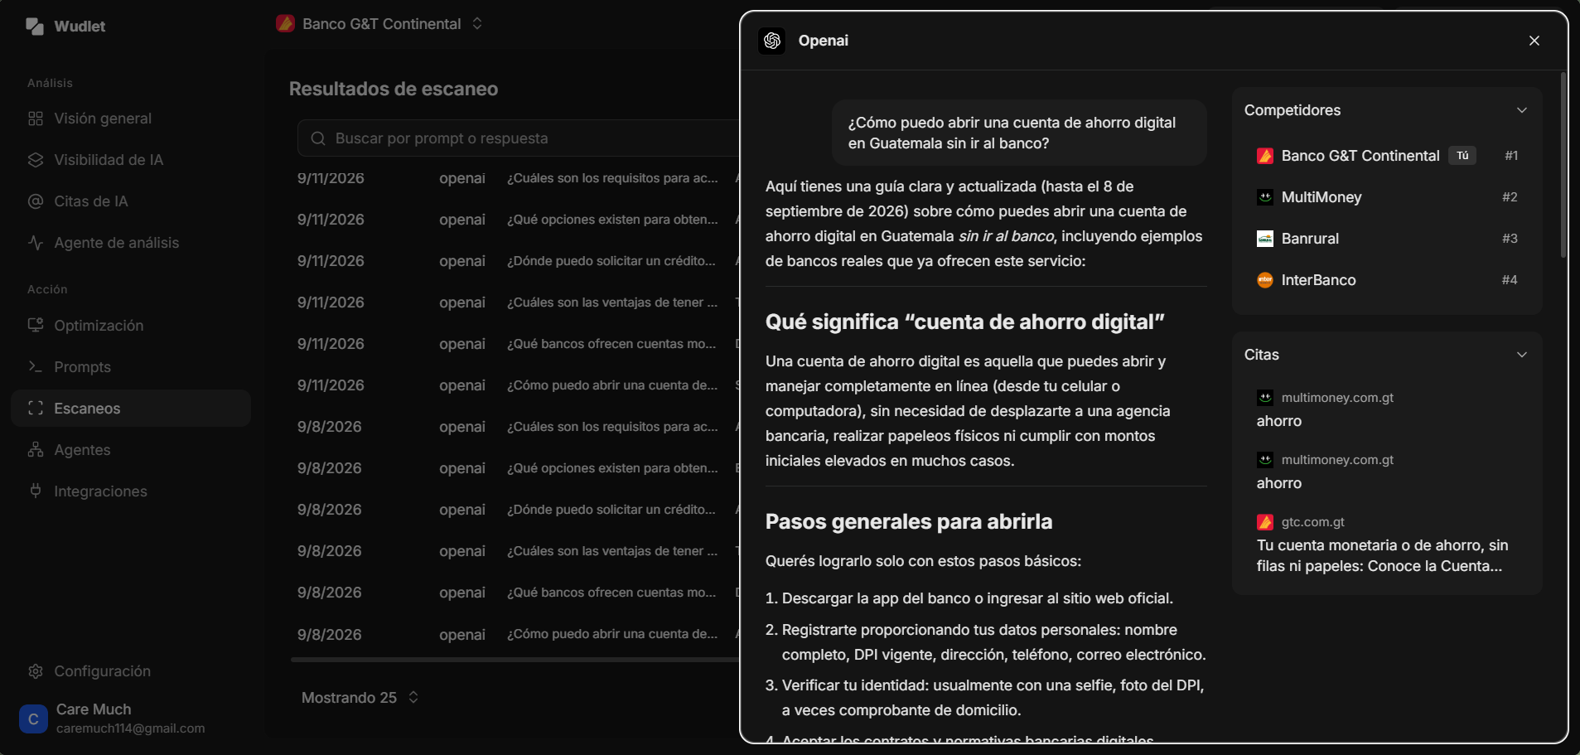The height and width of the screenshot is (755, 1580).
Task: Click the Tú badge beside Banco G&T Continental
Action: [x=1462, y=156]
